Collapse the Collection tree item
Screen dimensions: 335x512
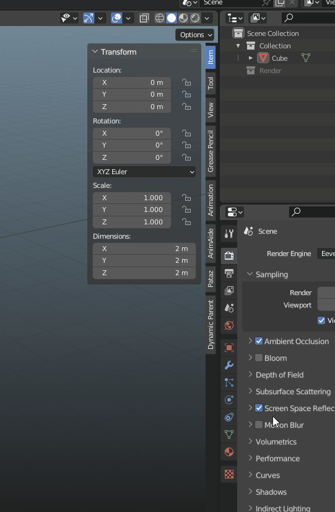click(x=238, y=46)
